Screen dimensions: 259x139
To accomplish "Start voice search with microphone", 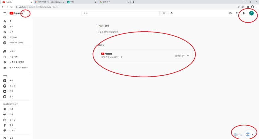I will tap(172, 13).
